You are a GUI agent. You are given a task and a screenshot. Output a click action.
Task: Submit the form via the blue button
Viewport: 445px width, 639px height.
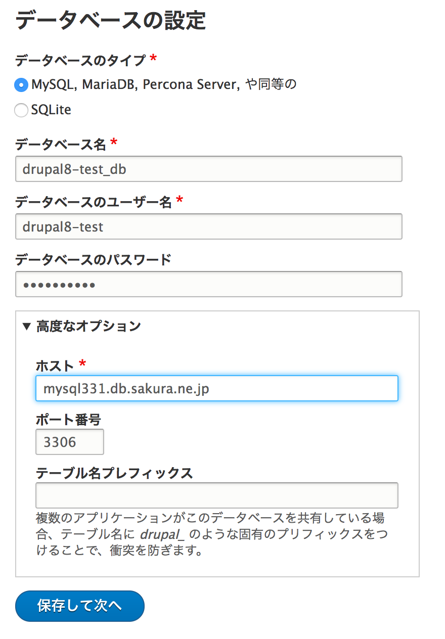pos(79,606)
